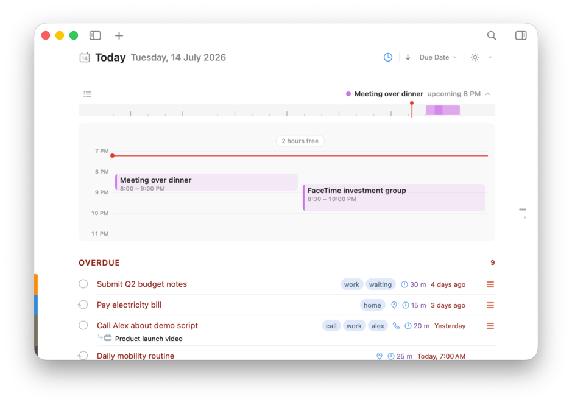Image resolution: width=572 pixels, height=405 pixels.
Task: Select the Daily mobility routine title
Action: coord(135,356)
